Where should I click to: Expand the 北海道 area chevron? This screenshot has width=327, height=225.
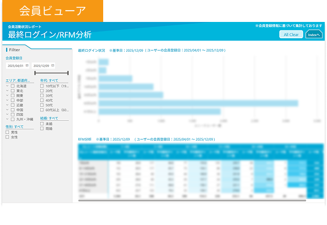(7, 85)
